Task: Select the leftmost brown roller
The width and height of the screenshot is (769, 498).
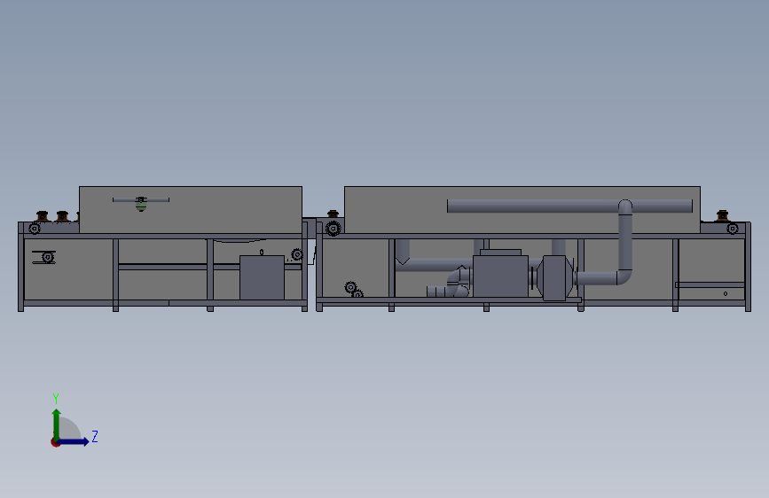Action: coord(43,216)
